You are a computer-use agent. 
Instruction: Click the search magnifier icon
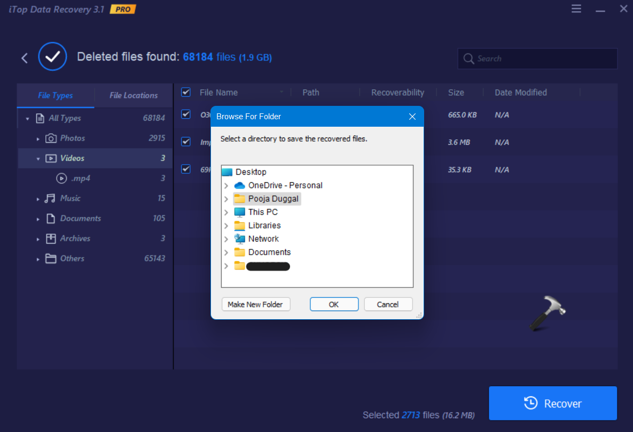469,59
